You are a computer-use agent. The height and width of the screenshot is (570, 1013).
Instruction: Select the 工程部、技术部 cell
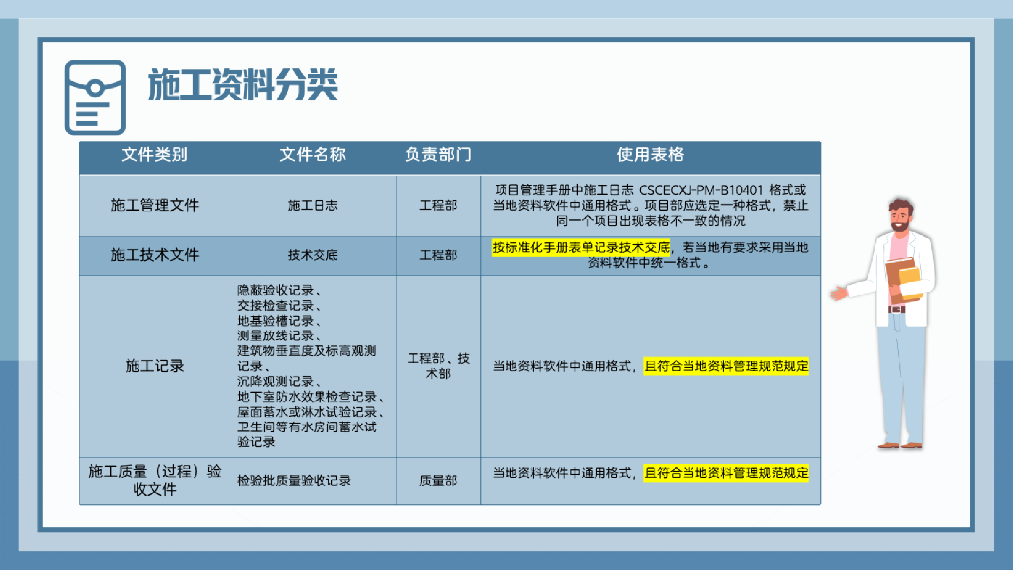coord(438,366)
